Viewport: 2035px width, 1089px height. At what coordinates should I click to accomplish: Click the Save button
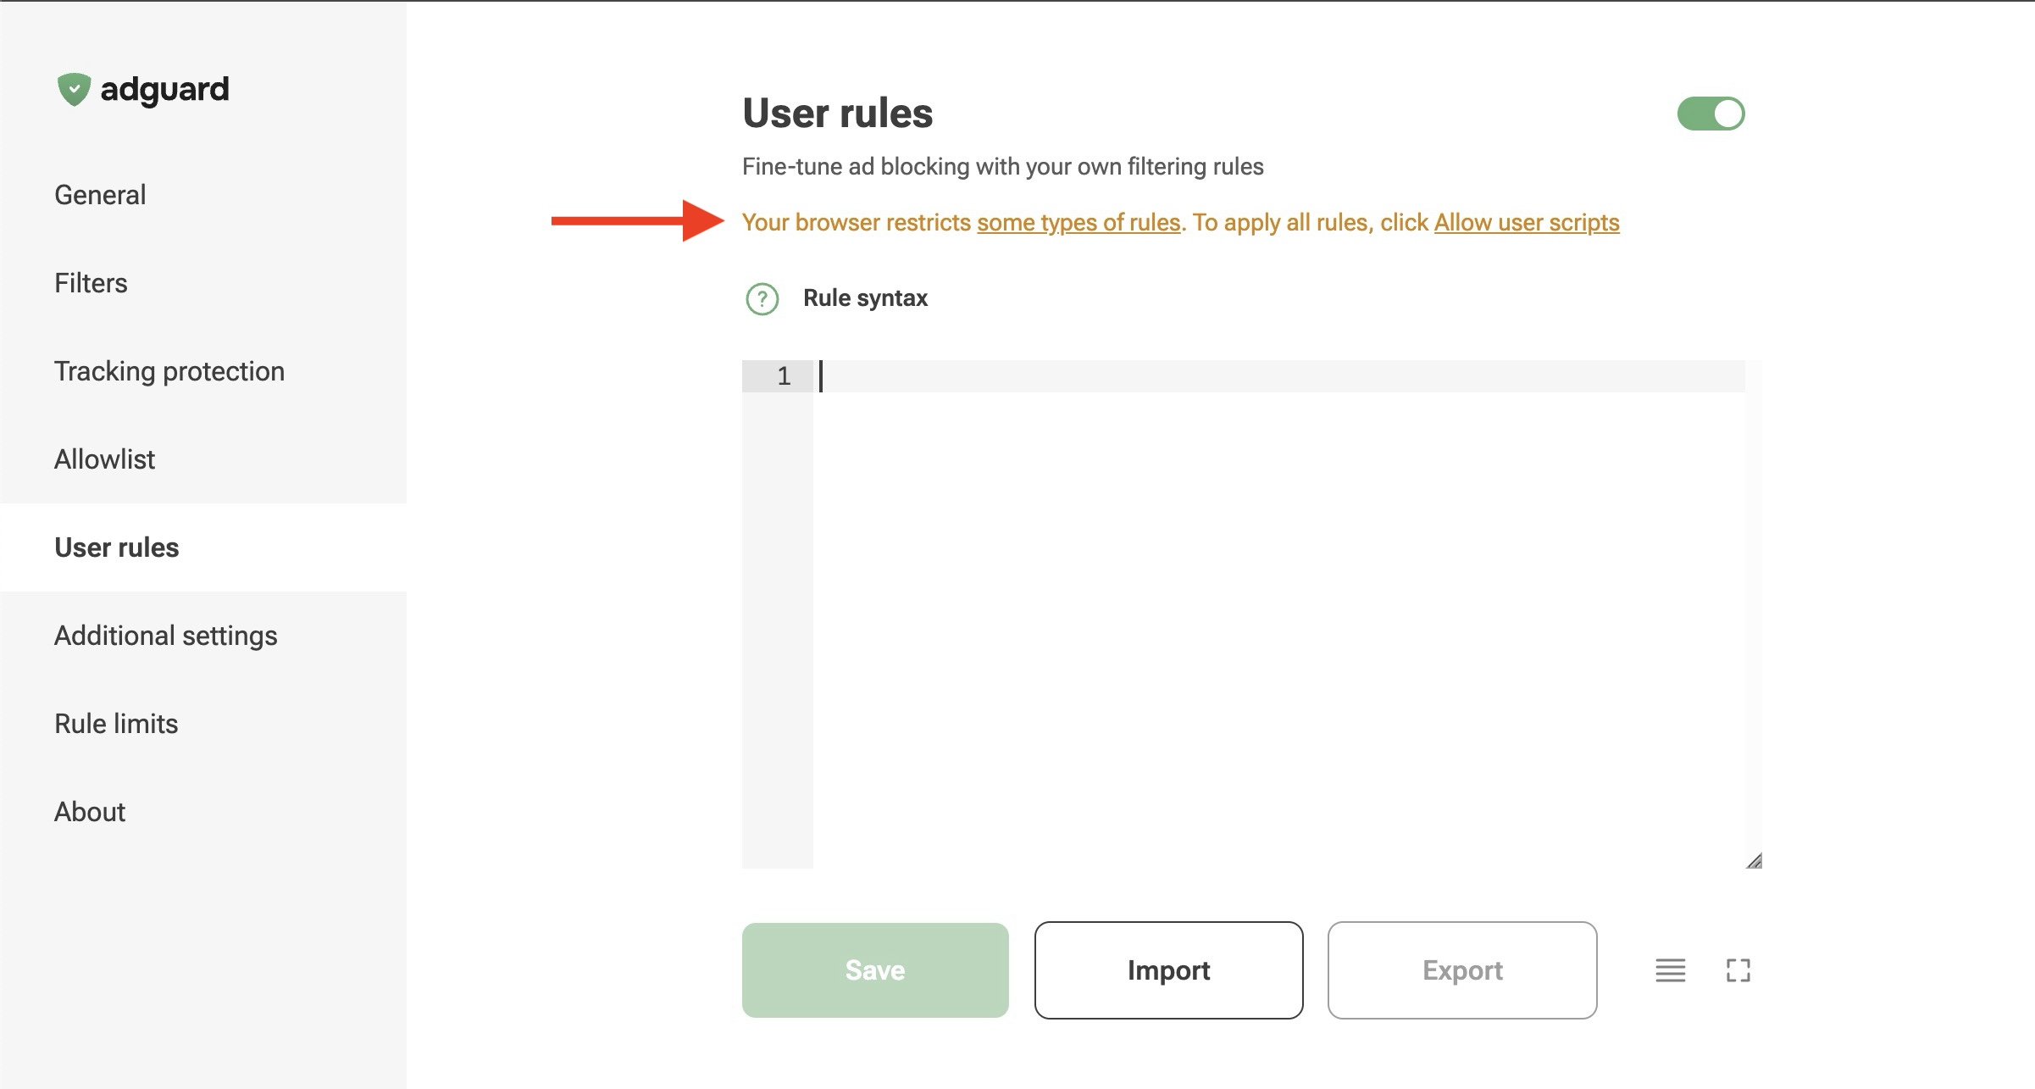[x=875, y=970]
